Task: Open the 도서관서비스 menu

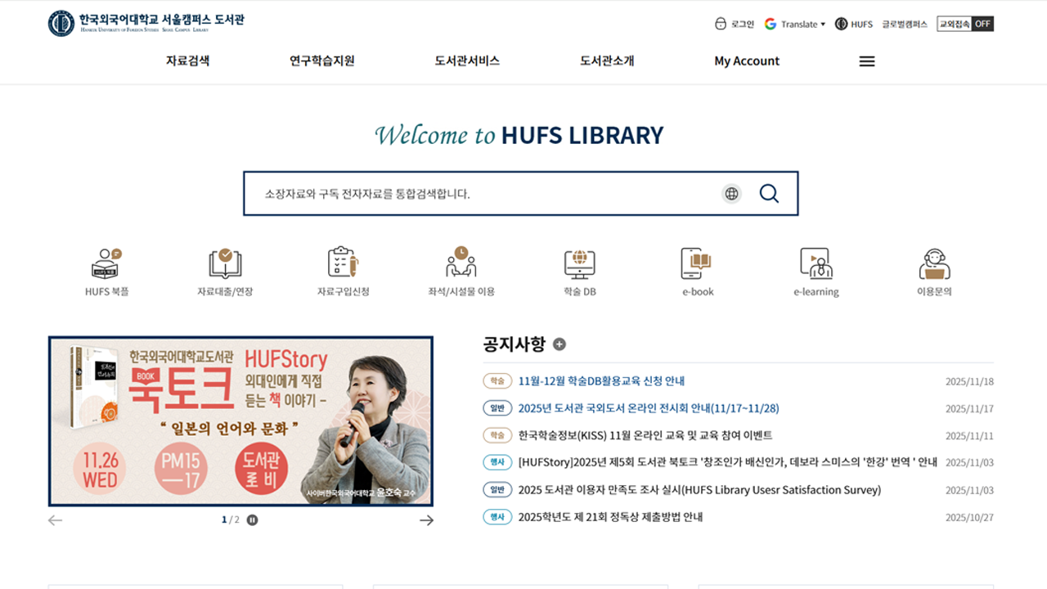Action: point(467,61)
